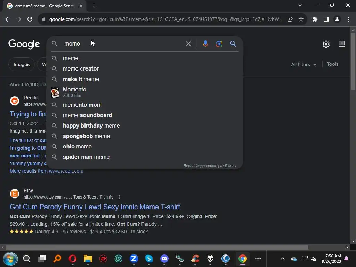Image resolution: width=356 pixels, height=267 pixels.
Task: Open the Chrome profile avatar menu
Action: tap(337, 19)
